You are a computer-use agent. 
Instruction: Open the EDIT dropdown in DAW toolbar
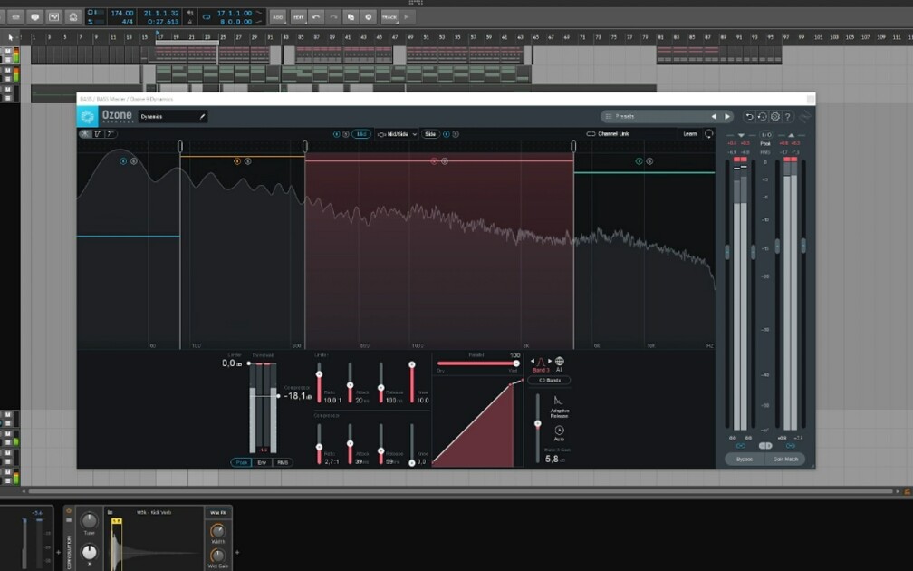click(x=299, y=17)
